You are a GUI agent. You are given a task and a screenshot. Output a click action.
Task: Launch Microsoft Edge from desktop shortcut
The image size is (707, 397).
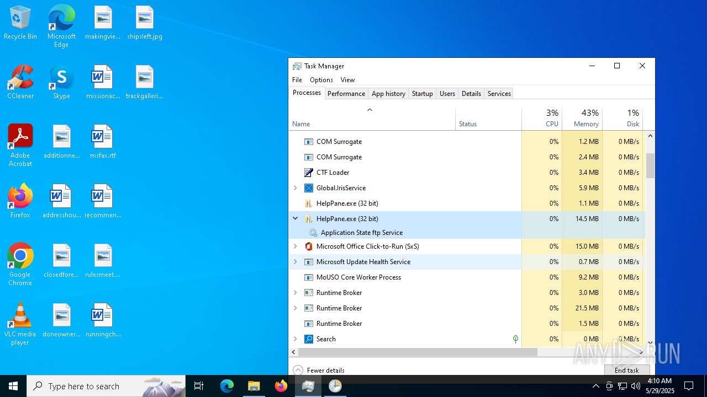(61, 26)
